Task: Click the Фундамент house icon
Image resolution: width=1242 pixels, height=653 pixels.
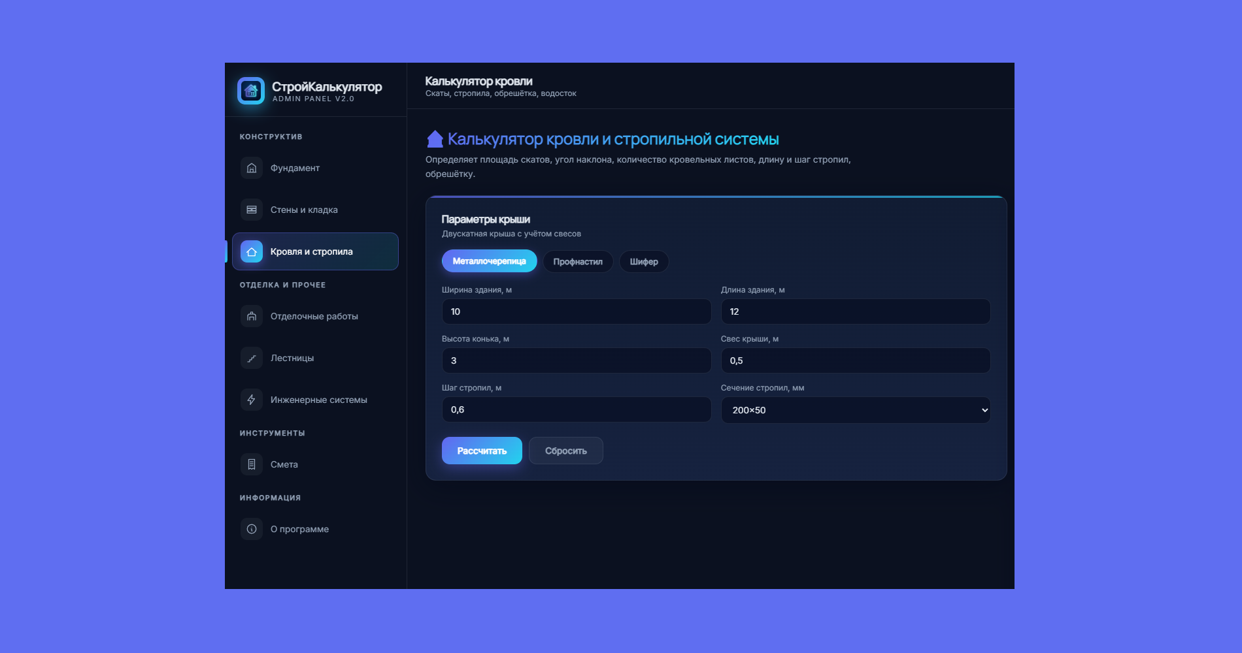Action: click(x=252, y=168)
